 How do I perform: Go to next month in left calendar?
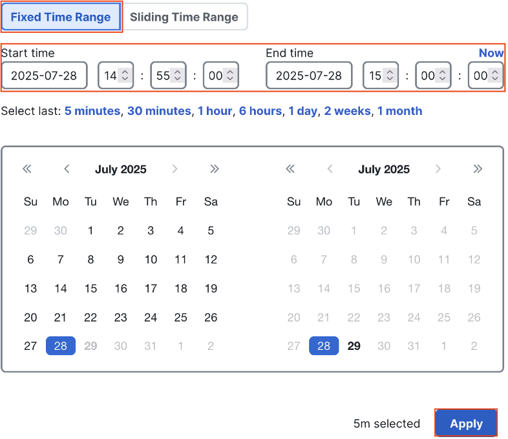(x=175, y=169)
